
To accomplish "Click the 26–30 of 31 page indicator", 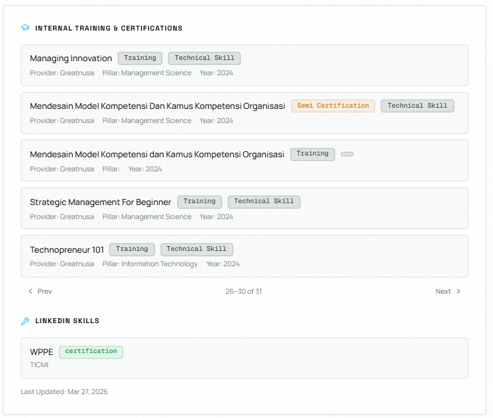I will click(x=243, y=291).
